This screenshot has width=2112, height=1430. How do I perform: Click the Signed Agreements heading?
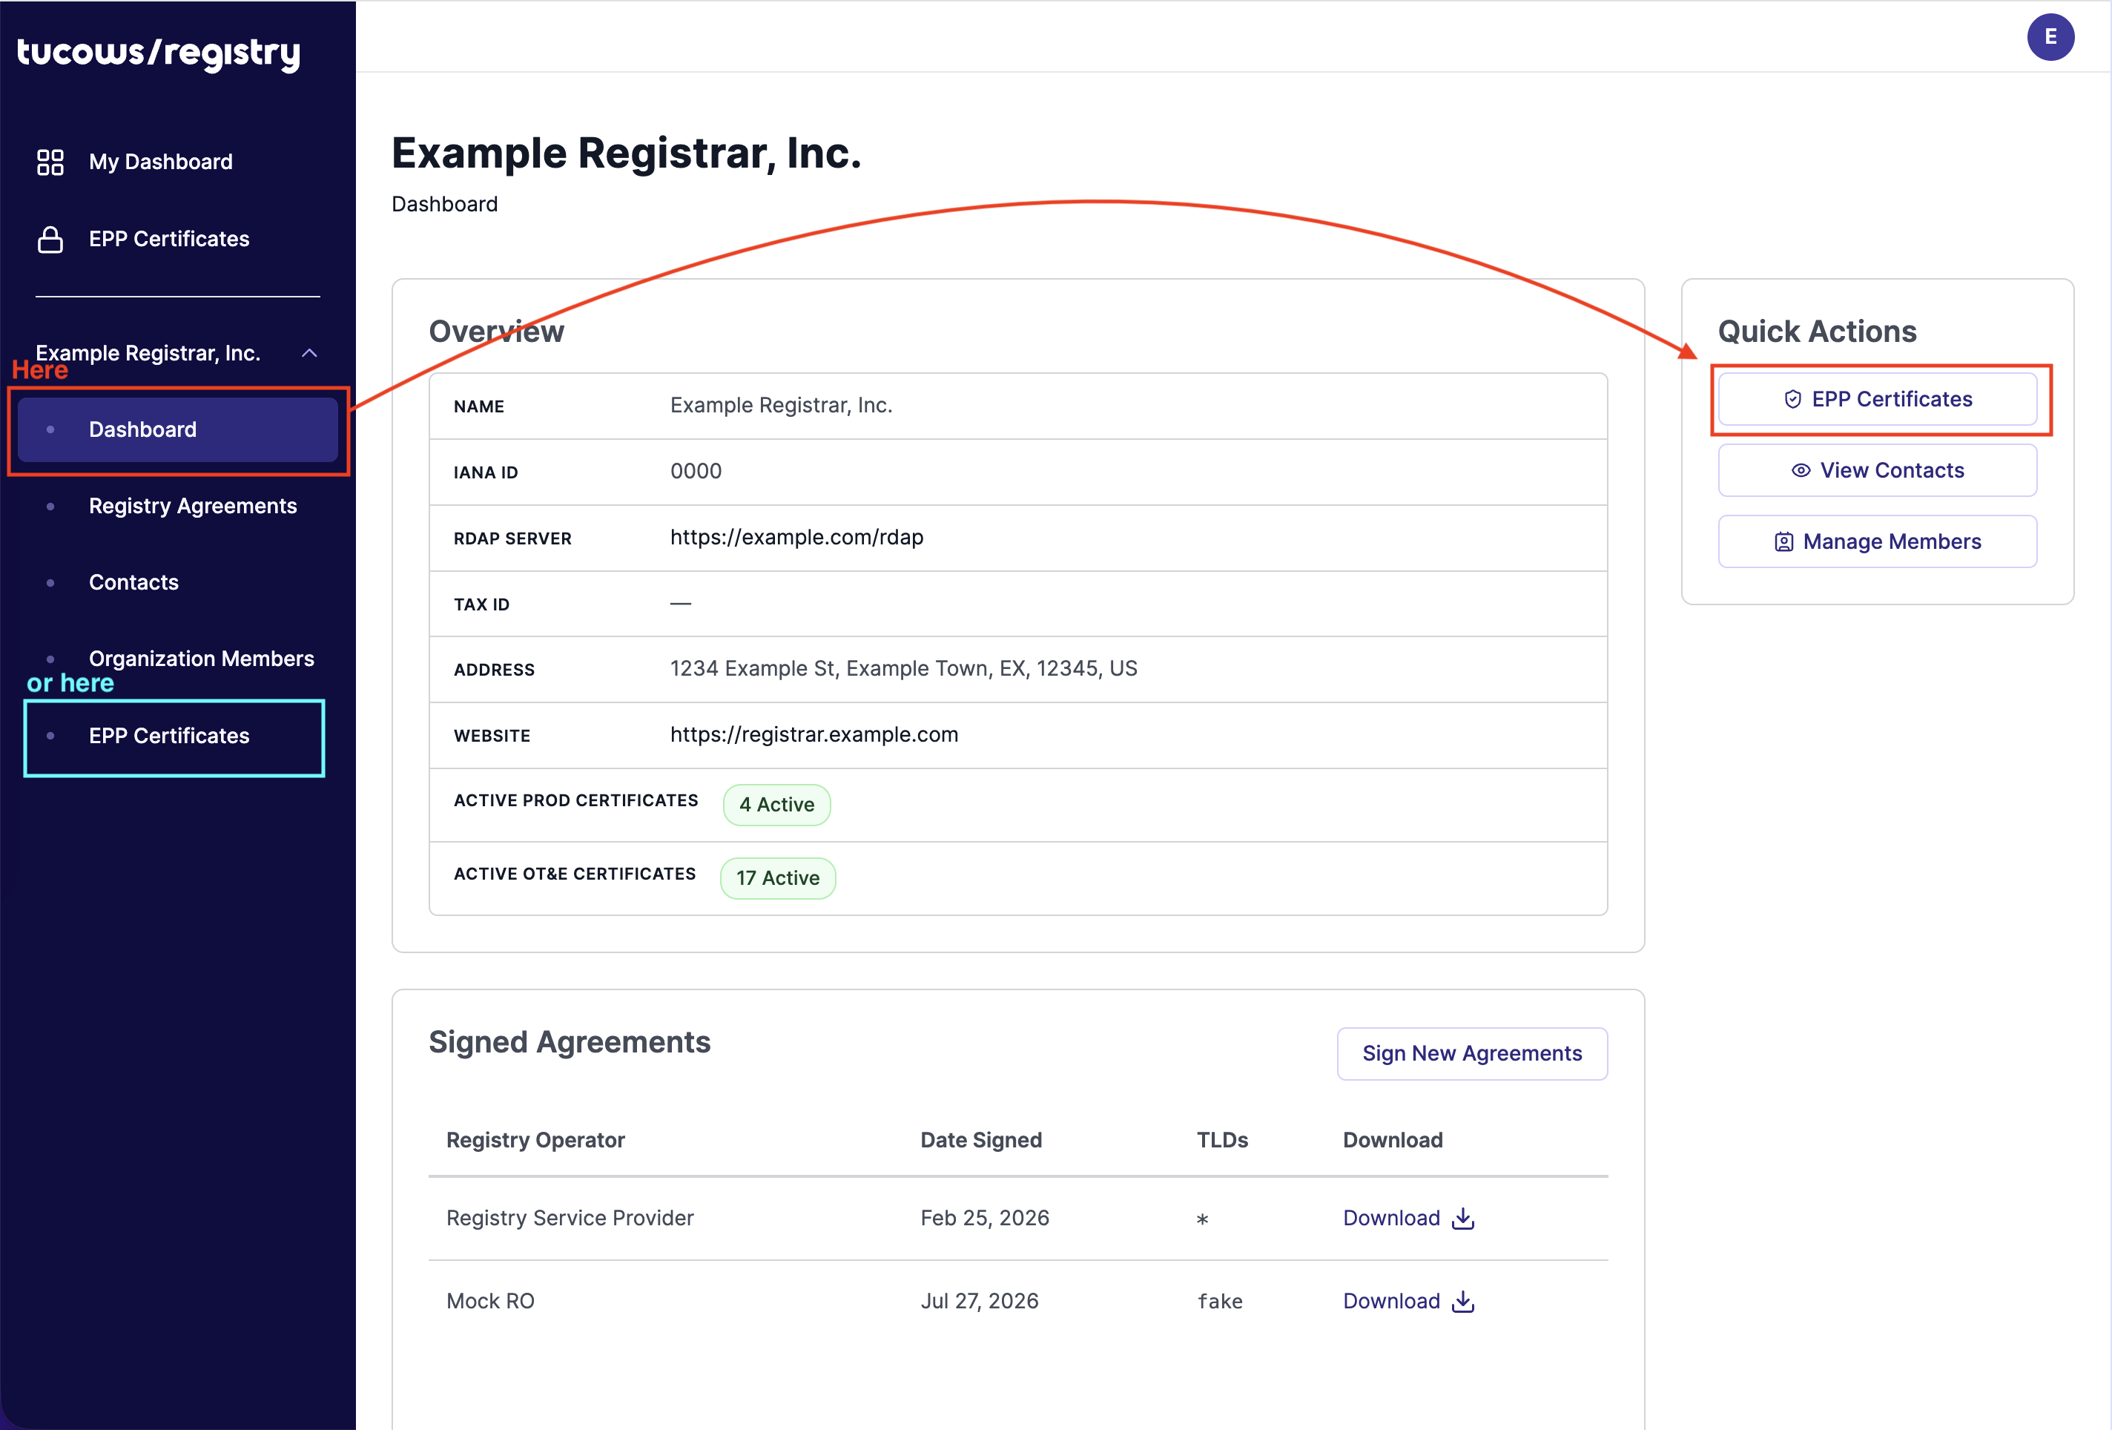[x=569, y=1042]
